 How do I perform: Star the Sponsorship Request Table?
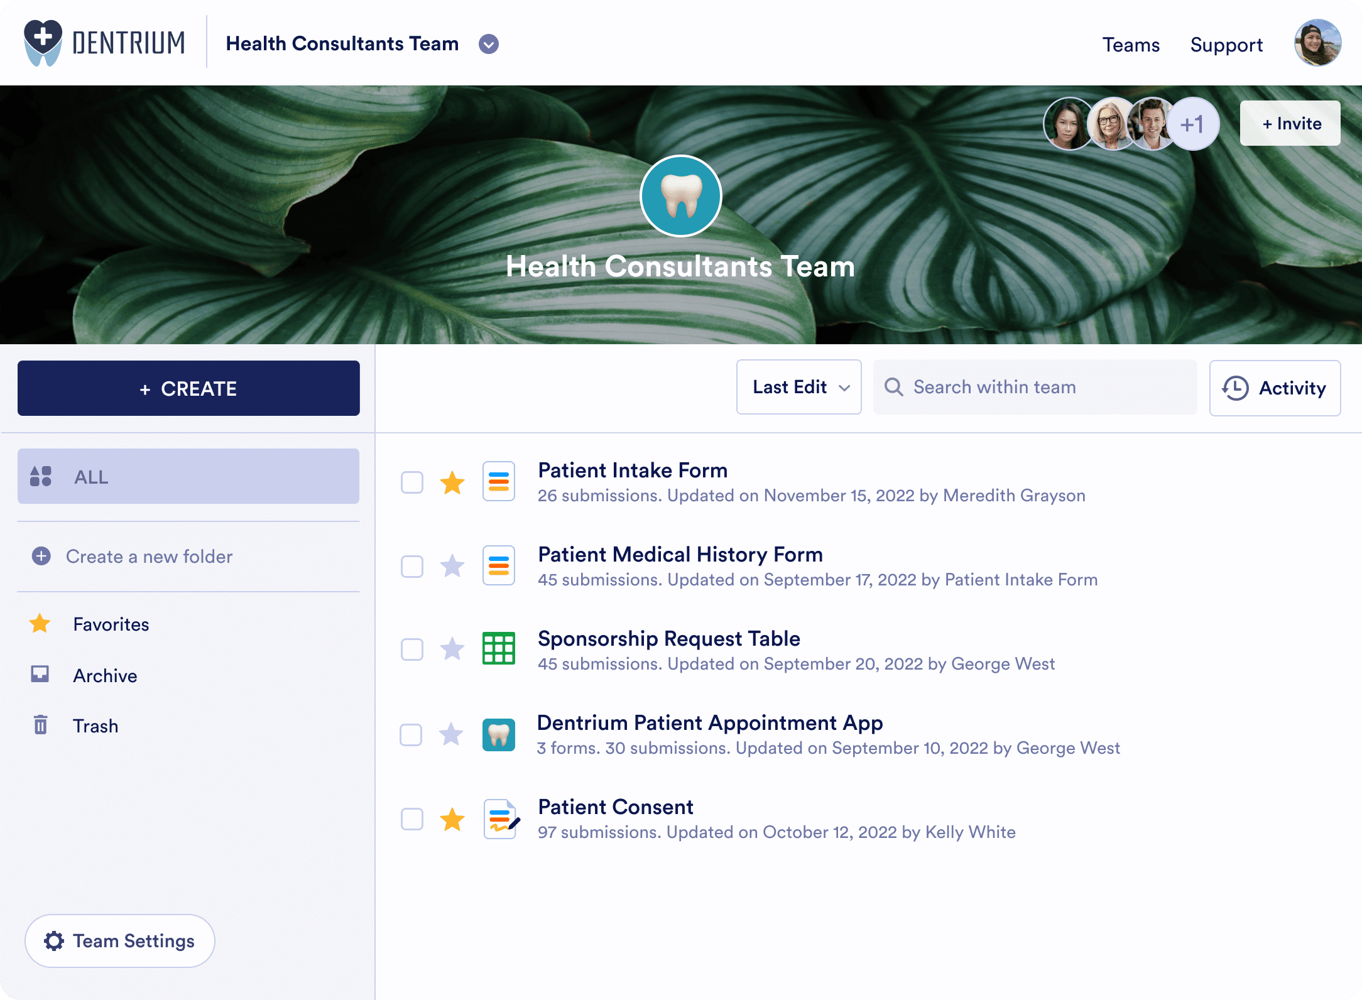pyautogui.click(x=452, y=649)
